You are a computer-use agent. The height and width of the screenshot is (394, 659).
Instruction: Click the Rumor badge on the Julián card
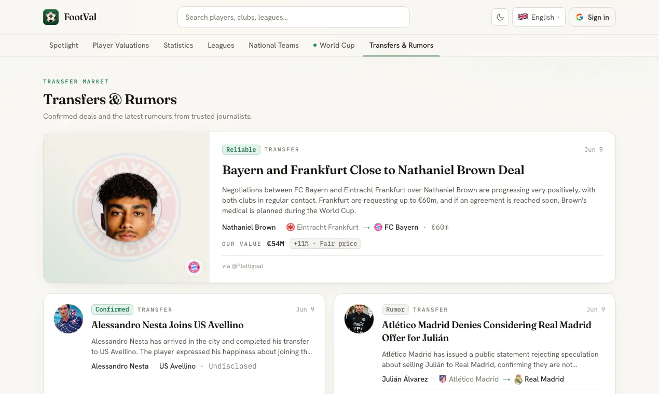[x=395, y=309]
